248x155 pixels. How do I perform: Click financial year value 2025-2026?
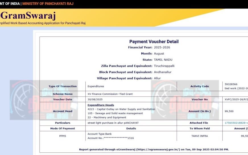coord(162,47)
